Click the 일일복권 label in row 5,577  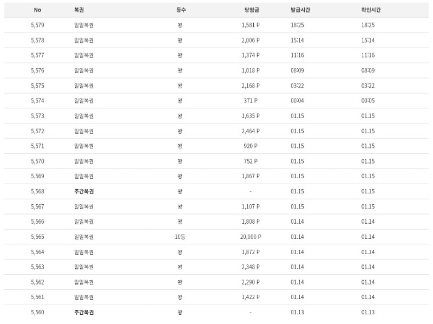coord(84,55)
